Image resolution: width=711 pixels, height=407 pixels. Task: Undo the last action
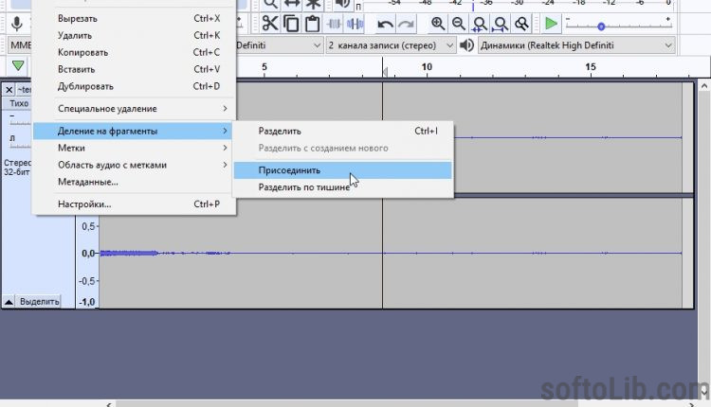coord(385,24)
